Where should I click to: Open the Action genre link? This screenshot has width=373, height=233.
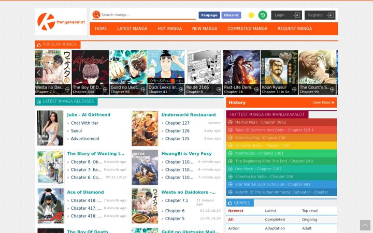[234, 228]
